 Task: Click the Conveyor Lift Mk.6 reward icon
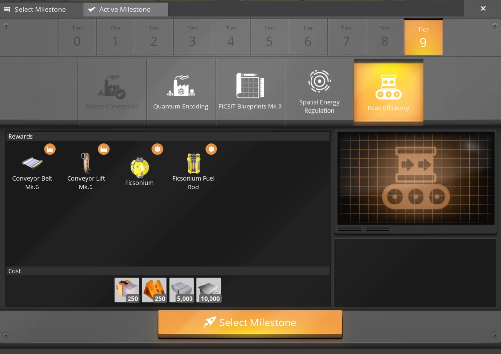(x=86, y=163)
